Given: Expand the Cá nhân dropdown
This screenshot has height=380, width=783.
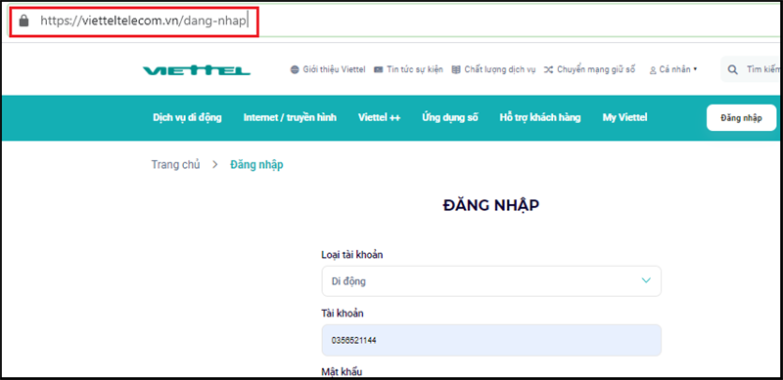Looking at the screenshot, I should click(677, 69).
